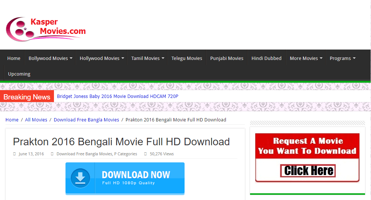371x200 pixels.
Task: Expand the Bollywood Movies dropdown arrow
Action: click(x=71, y=58)
